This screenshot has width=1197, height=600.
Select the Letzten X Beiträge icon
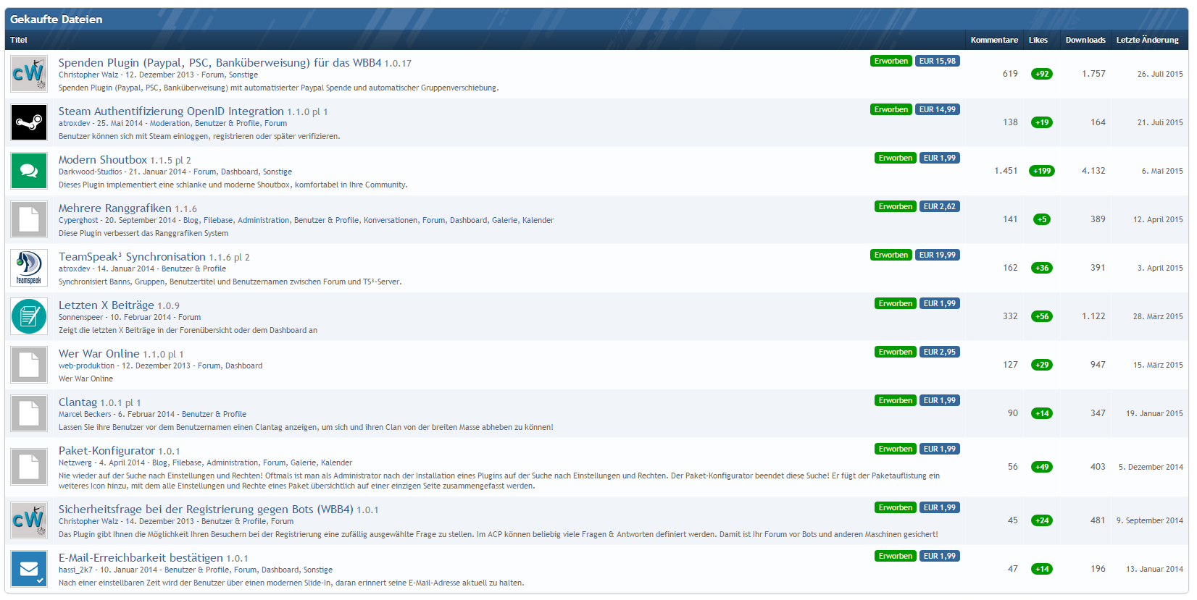pos(29,316)
